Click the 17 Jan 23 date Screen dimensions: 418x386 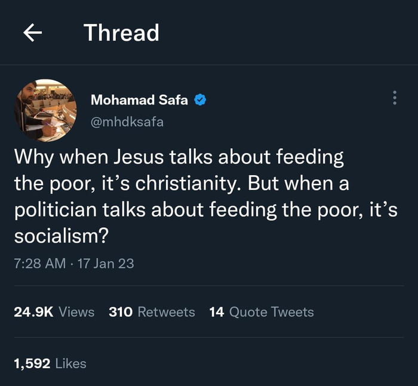pyautogui.click(x=106, y=264)
